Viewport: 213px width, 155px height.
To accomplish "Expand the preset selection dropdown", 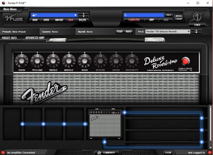I will tap(76, 15).
